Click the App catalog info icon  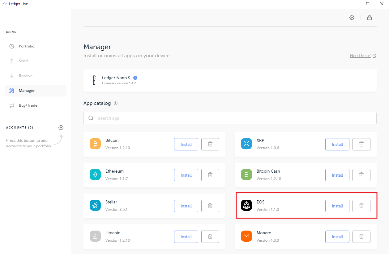116,103
